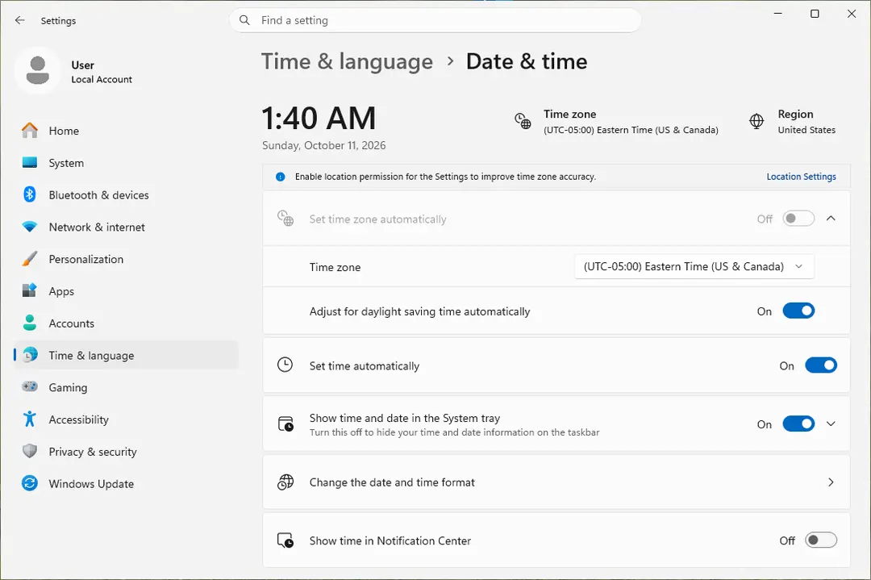Turn off daylight saving time adjustment

[798, 311]
